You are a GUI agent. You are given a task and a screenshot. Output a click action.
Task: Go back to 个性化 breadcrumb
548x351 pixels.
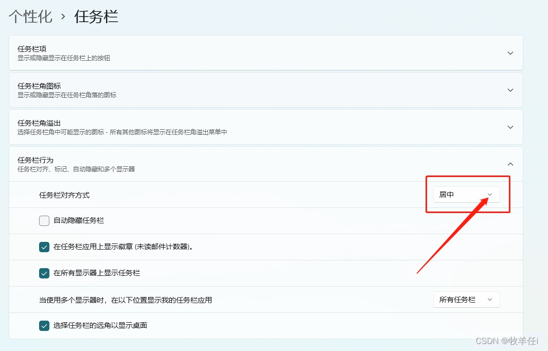[30, 16]
